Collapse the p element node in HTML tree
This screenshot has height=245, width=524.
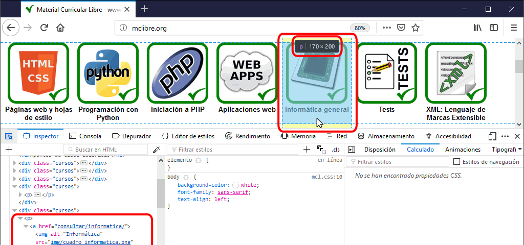[20, 218]
